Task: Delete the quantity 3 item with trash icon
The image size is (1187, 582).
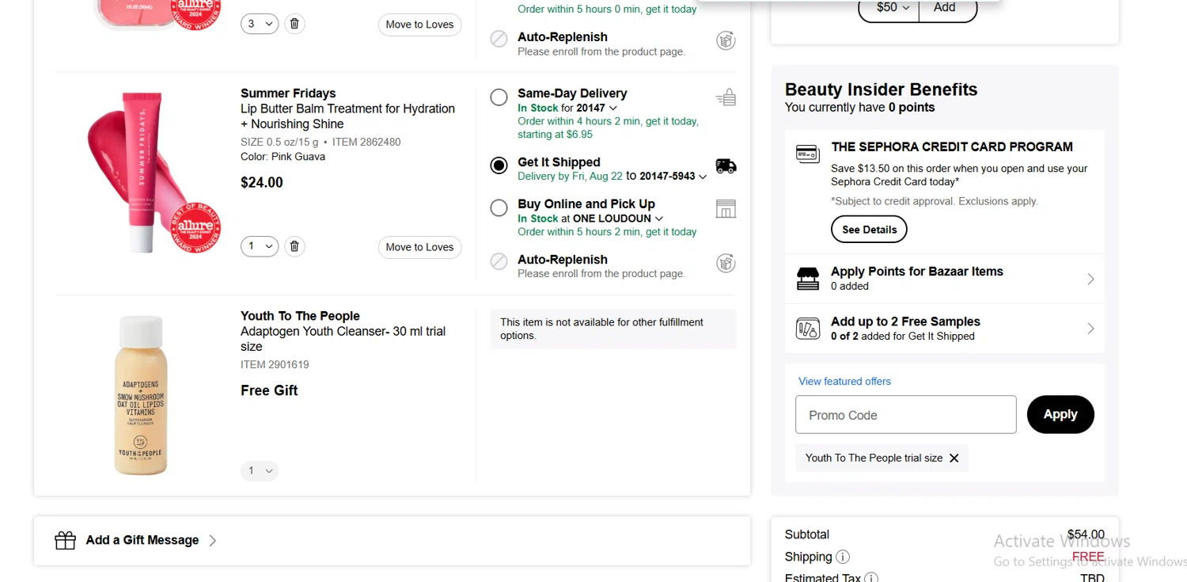Action: click(294, 24)
